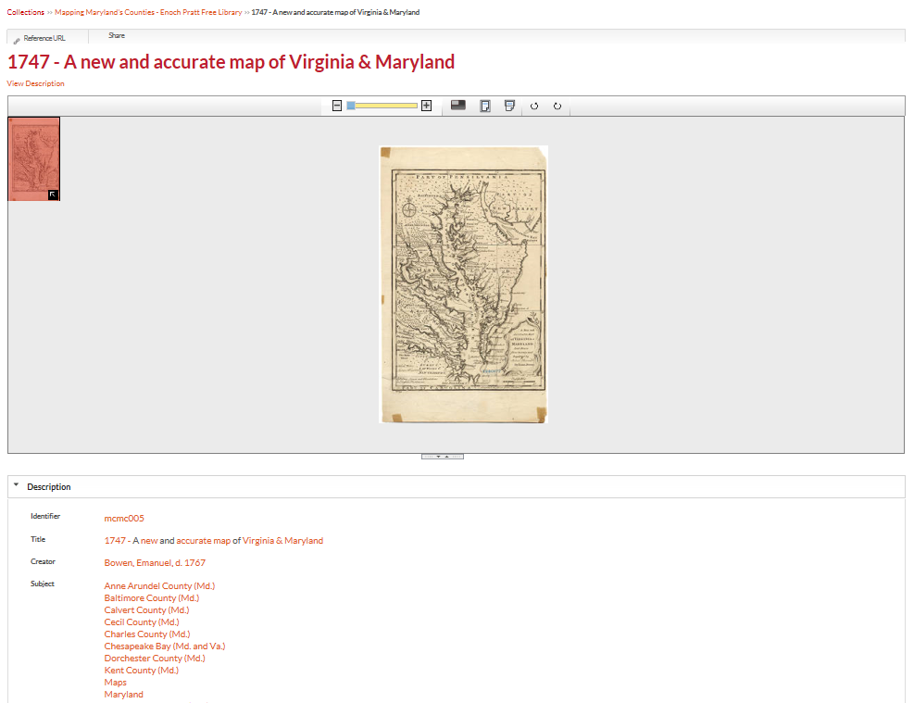Click the Subject field label
914x703 pixels.
click(43, 584)
